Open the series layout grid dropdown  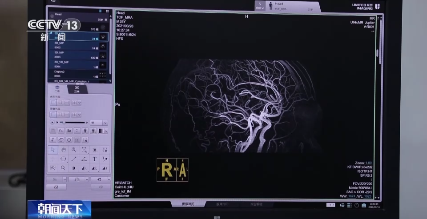pyautogui.click(x=77, y=103)
